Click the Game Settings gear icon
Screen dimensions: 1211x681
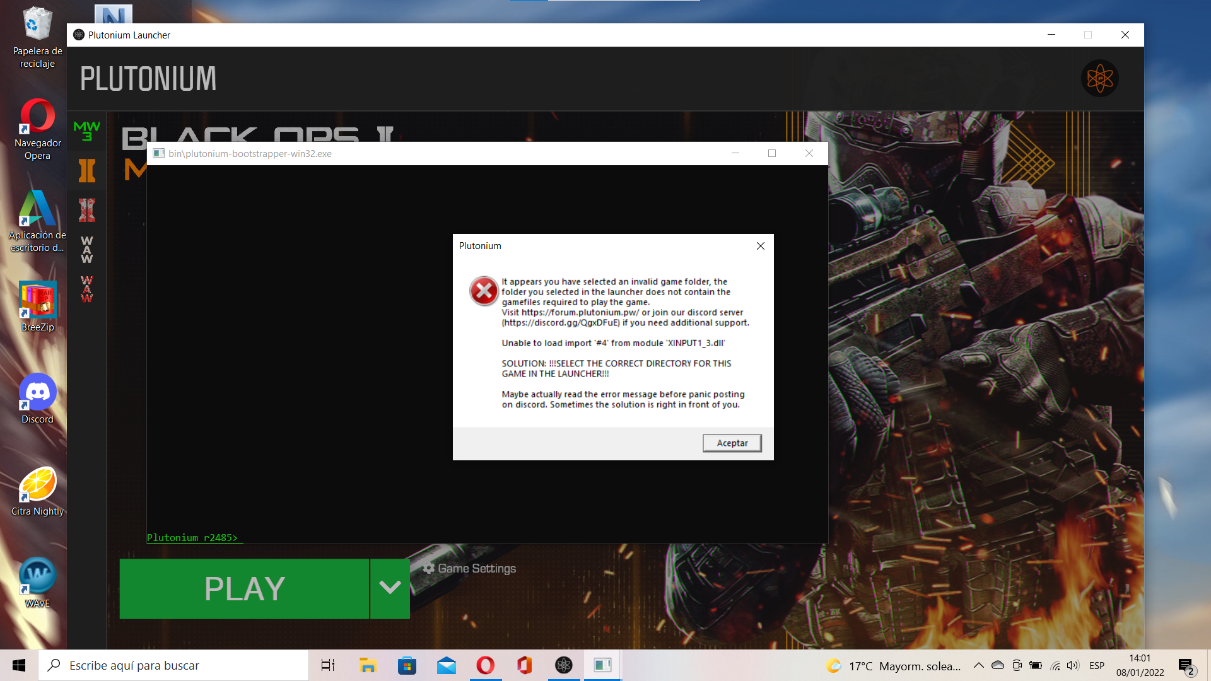click(x=429, y=569)
